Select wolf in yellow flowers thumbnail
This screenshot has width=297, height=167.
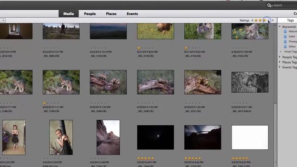(x=250, y=31)
